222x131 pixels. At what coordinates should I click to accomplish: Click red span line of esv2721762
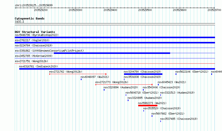78,74
